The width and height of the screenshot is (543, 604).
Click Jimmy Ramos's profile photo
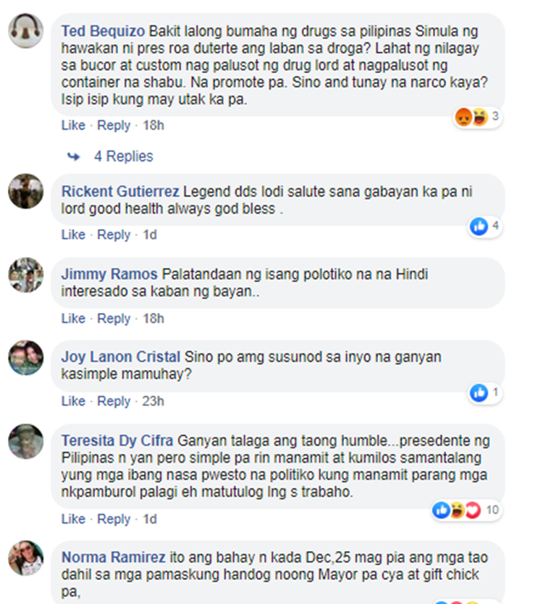[x=26, y=275]
